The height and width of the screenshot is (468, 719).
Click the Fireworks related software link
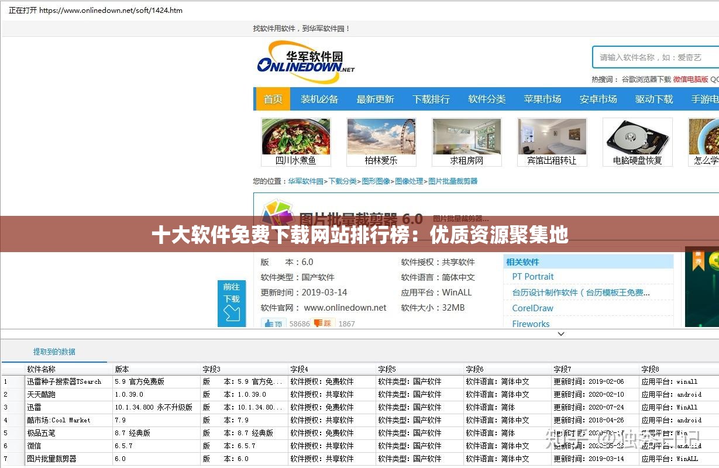click(530, 324)
